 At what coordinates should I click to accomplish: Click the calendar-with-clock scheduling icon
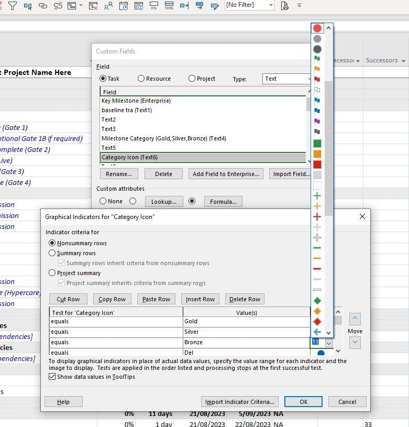(x=124, y=6)
